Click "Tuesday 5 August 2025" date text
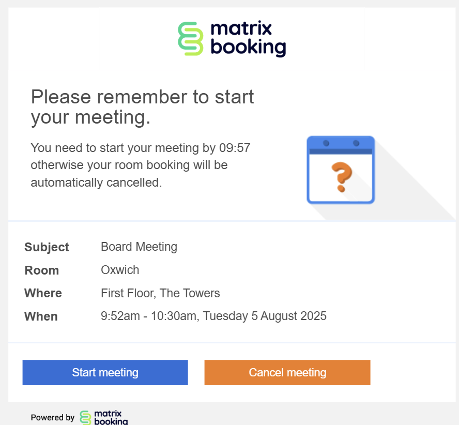This screenshot has width=459, height=425. (x=265, y=316)
